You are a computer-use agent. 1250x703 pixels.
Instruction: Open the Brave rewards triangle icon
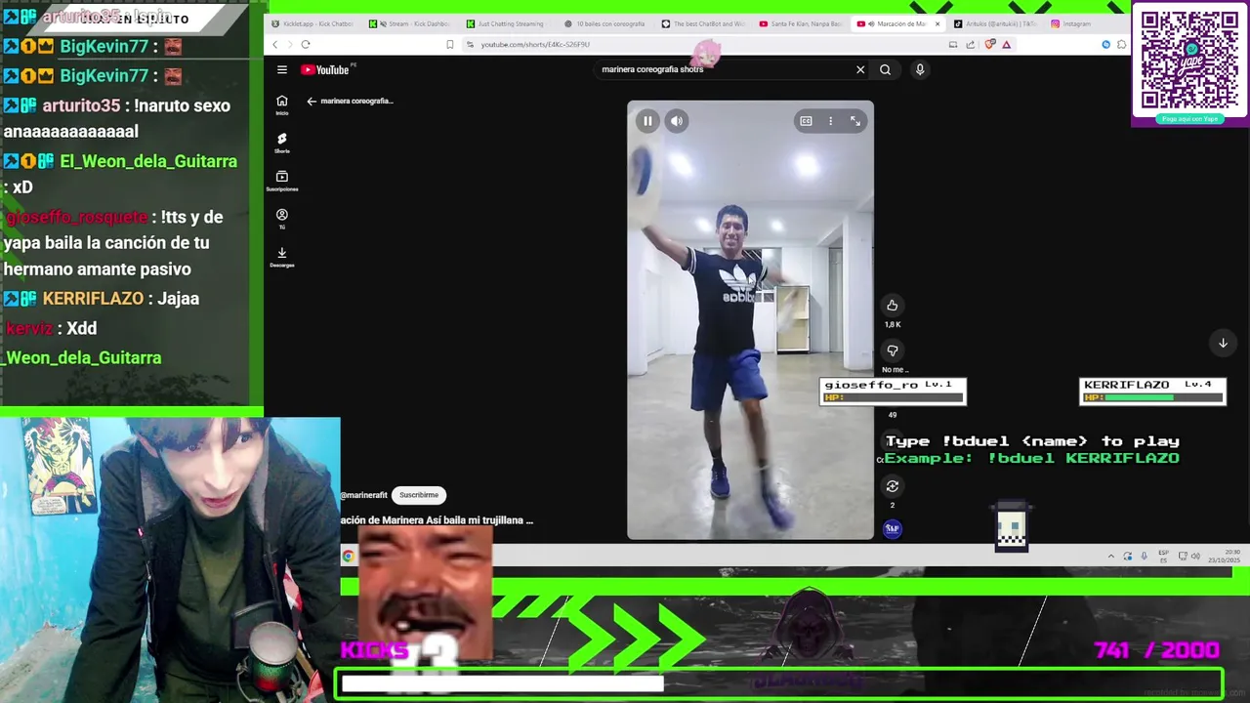[1006, 44]
